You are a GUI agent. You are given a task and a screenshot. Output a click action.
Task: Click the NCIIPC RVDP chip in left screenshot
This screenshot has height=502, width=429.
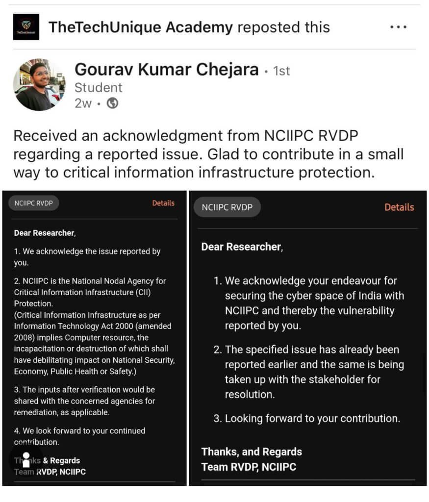click(x=34, y=203)
